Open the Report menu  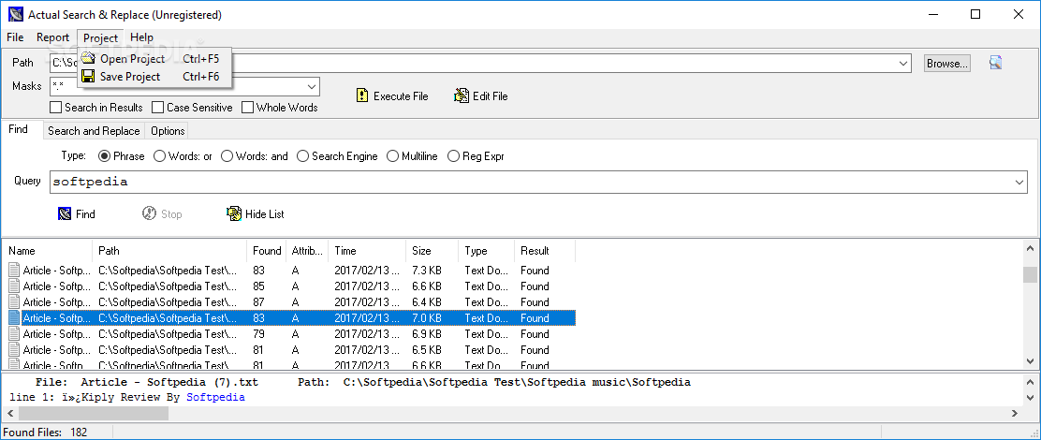(x=53, y=37)
